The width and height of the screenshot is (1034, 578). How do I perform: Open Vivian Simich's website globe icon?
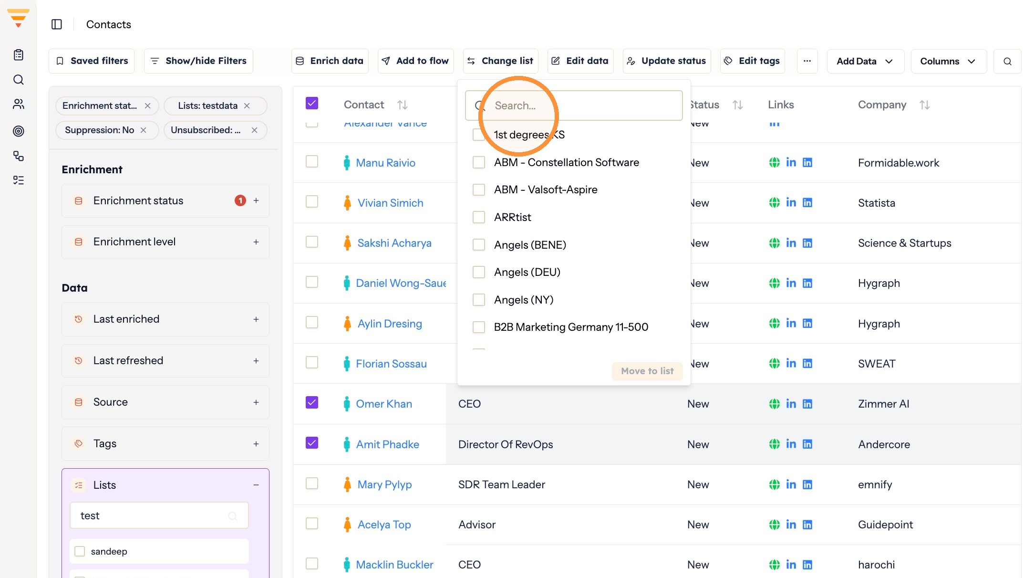(775, 203)
